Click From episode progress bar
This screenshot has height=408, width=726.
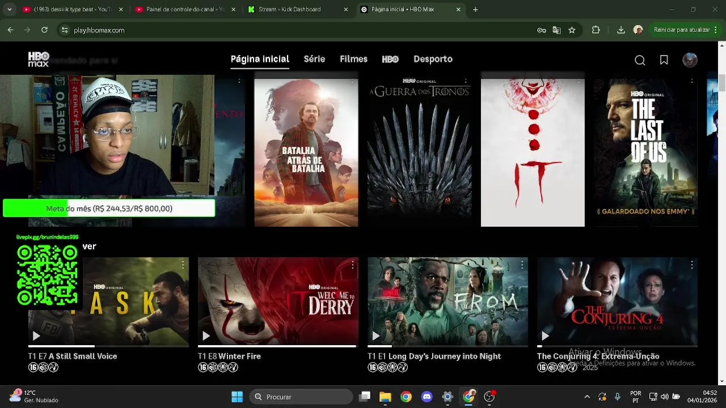coord(448,346)
